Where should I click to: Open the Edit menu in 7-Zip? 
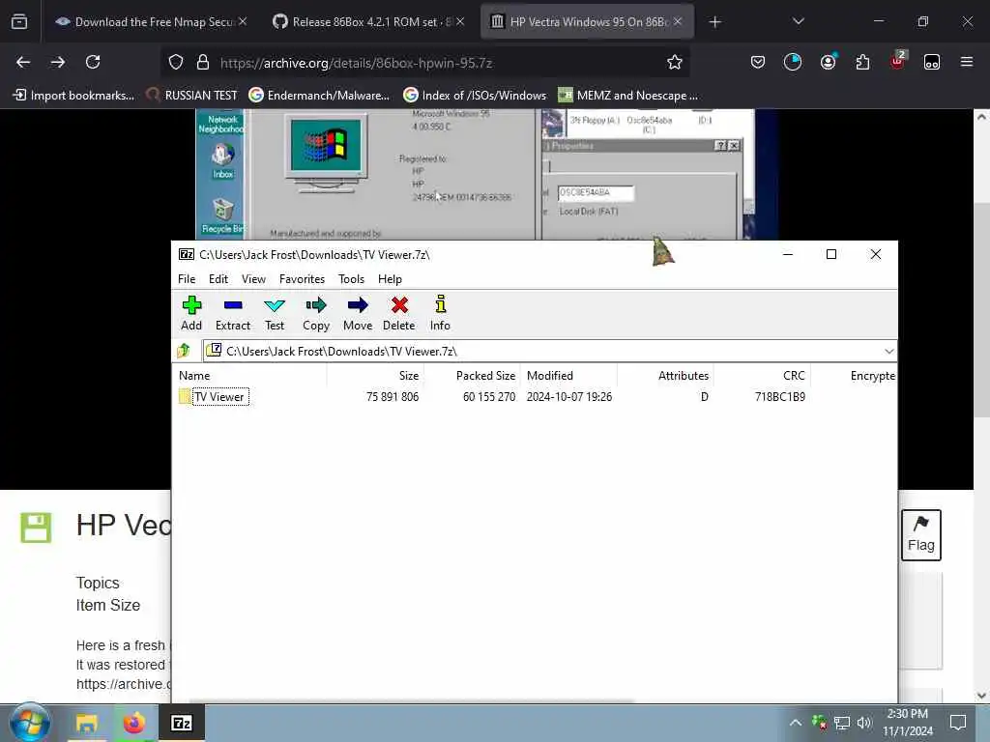218,279
